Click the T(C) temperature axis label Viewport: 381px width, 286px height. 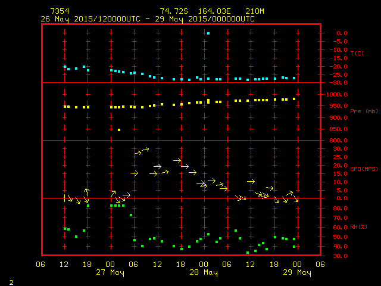[x=357, y=53]
